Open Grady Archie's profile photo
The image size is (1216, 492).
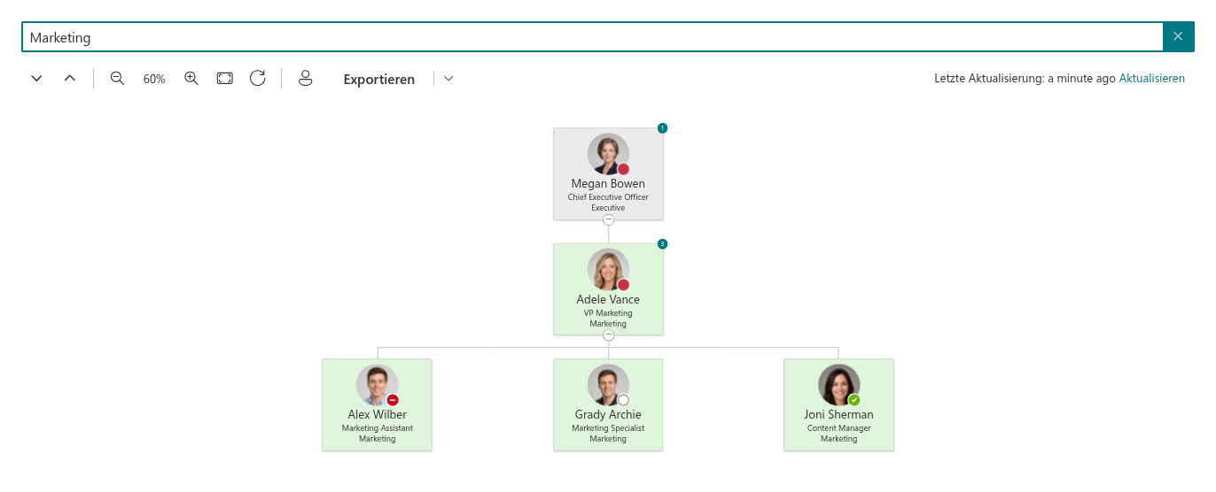(x=608, y=384)
